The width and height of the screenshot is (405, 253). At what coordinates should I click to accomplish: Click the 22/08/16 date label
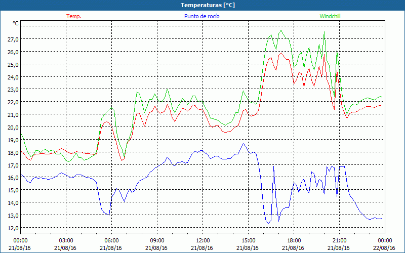384,248
